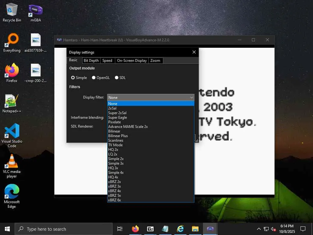313x235 pixels.
Task: Select the -crop-200-2 image file icon
Action: click(35, 73)
